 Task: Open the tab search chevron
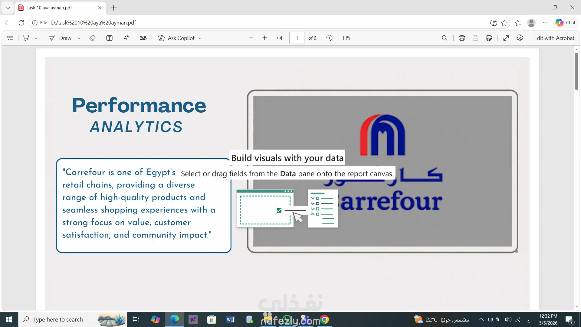pyautogui.click(x=8, y=8)
